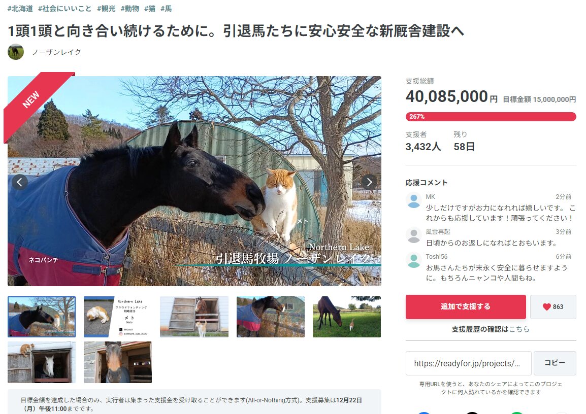Open 支援履歴 via こちら link

(519, 329)
